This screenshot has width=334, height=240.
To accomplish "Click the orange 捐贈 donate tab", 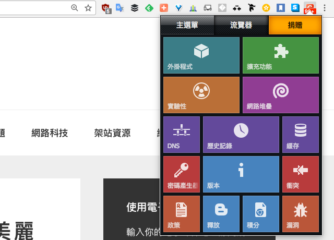I will 294,25.
